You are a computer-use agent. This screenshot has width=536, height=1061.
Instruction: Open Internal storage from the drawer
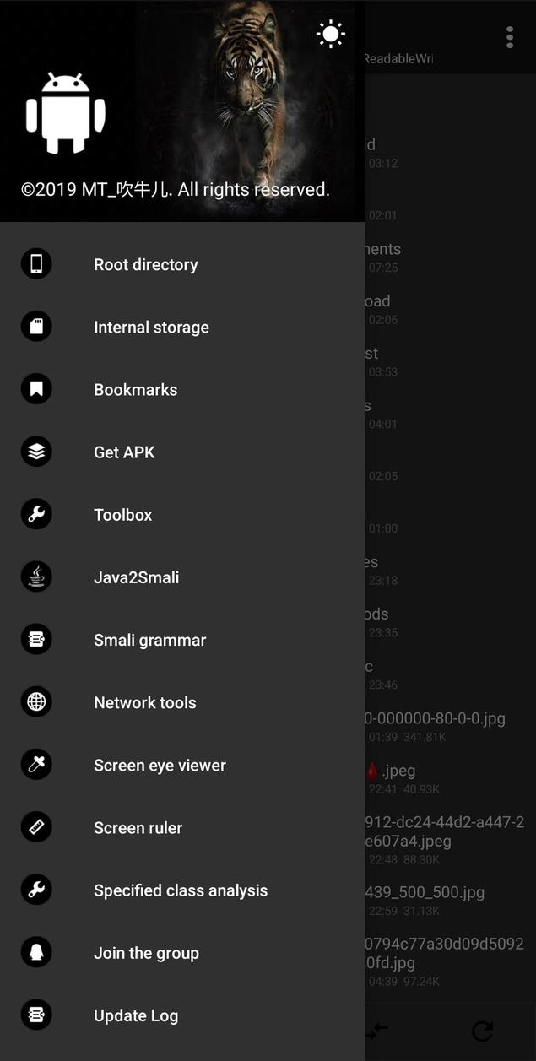151,327
